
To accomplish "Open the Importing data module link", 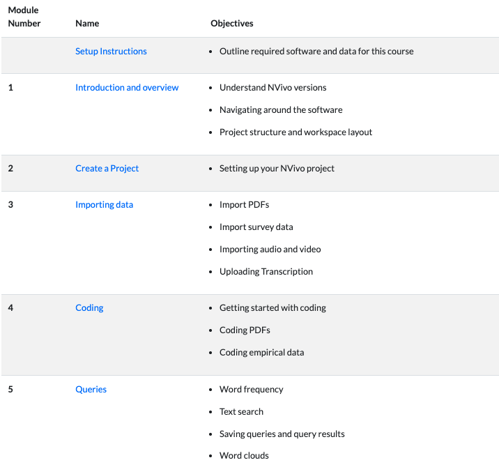I will click(x=104, y=204).
